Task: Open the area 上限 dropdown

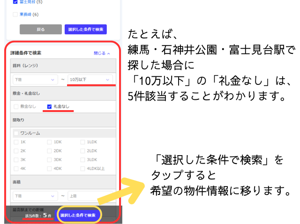Action: [x=90, y=196]
